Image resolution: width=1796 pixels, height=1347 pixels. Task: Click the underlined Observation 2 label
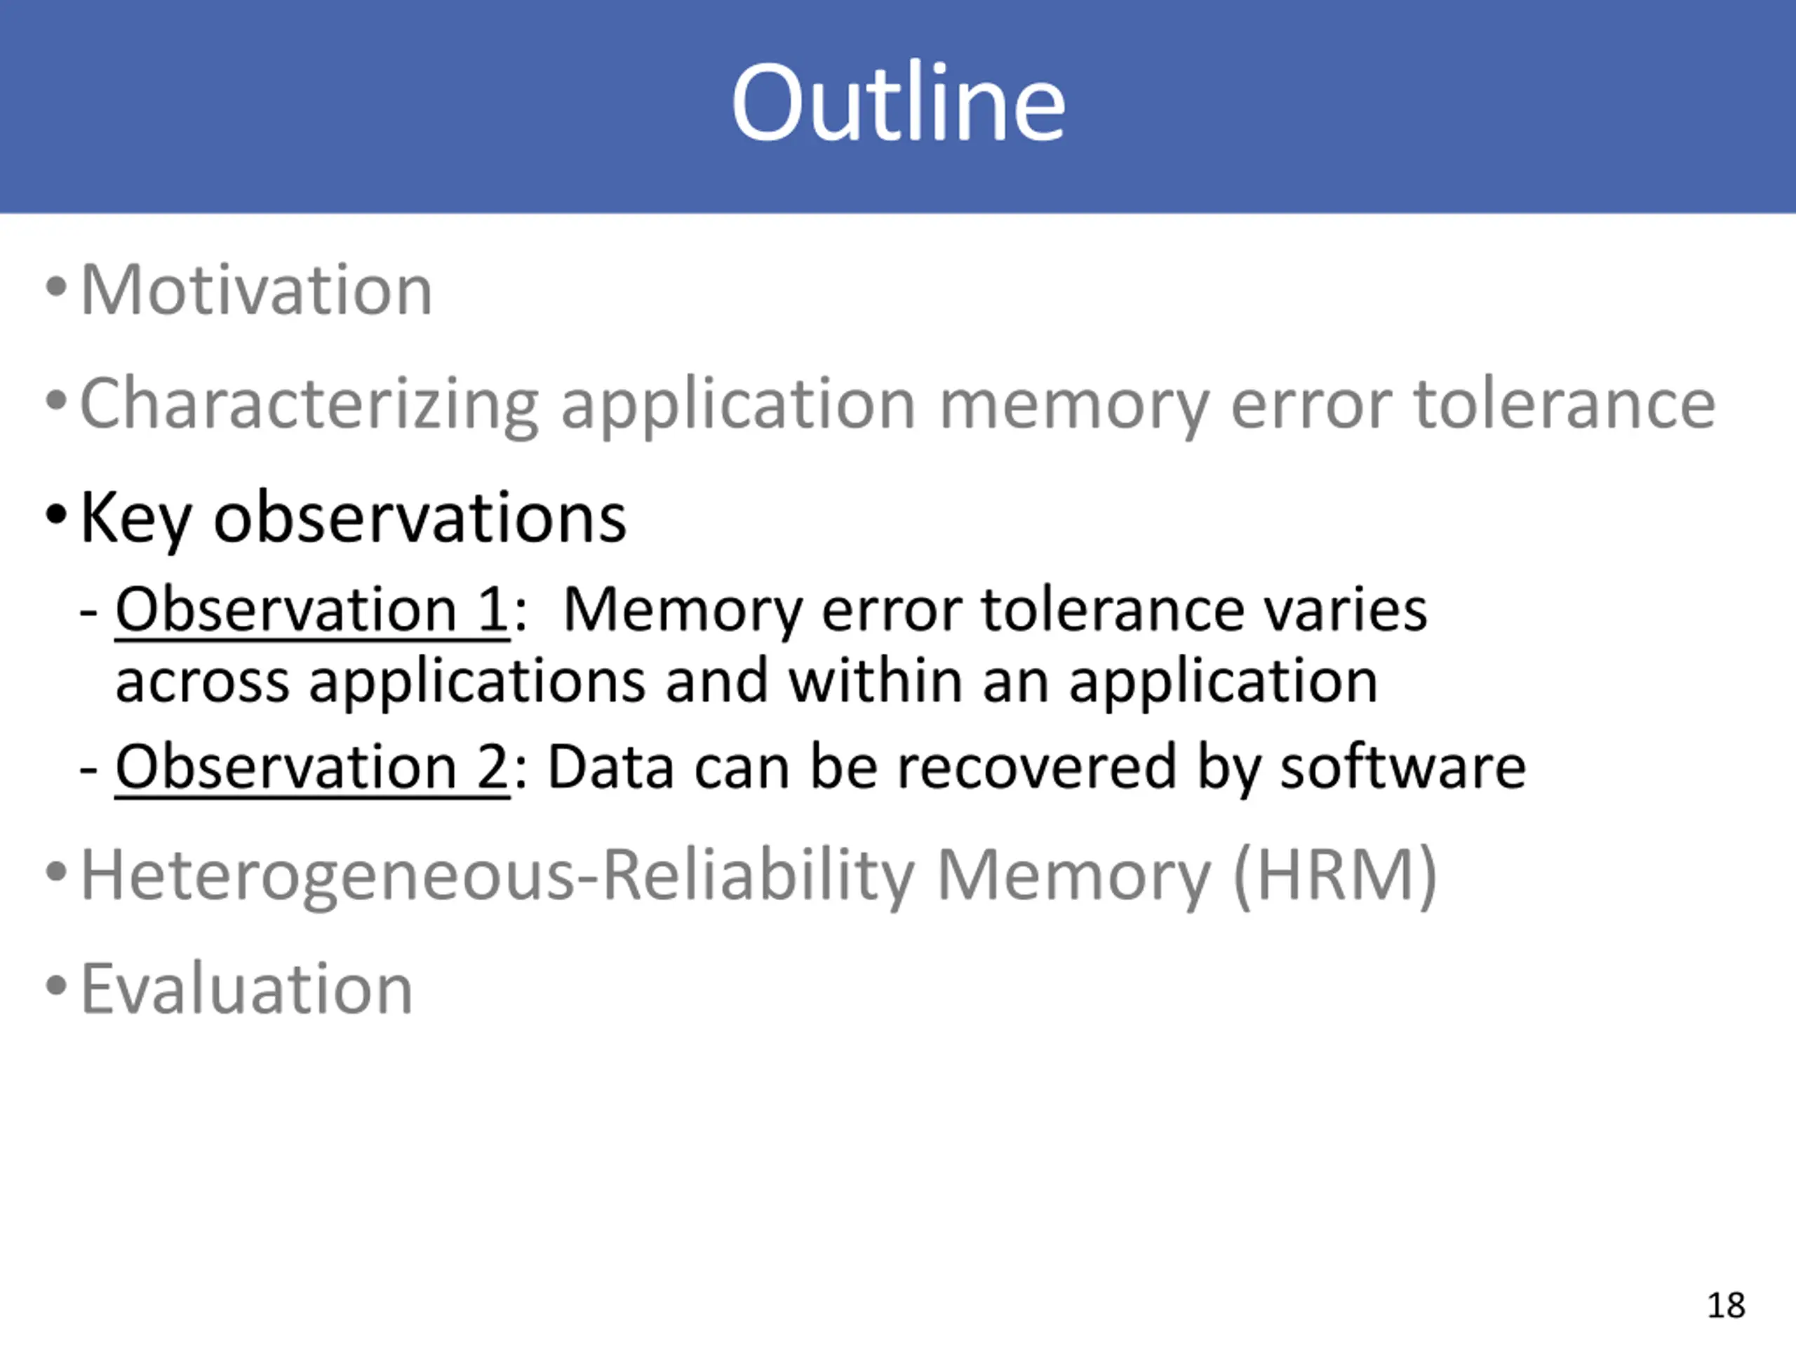click(313, 767)
